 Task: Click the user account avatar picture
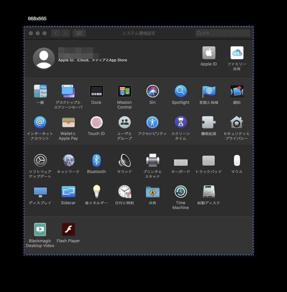click(x=44, y=59)
